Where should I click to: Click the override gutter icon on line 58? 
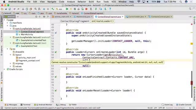click(x=56, y=52)
